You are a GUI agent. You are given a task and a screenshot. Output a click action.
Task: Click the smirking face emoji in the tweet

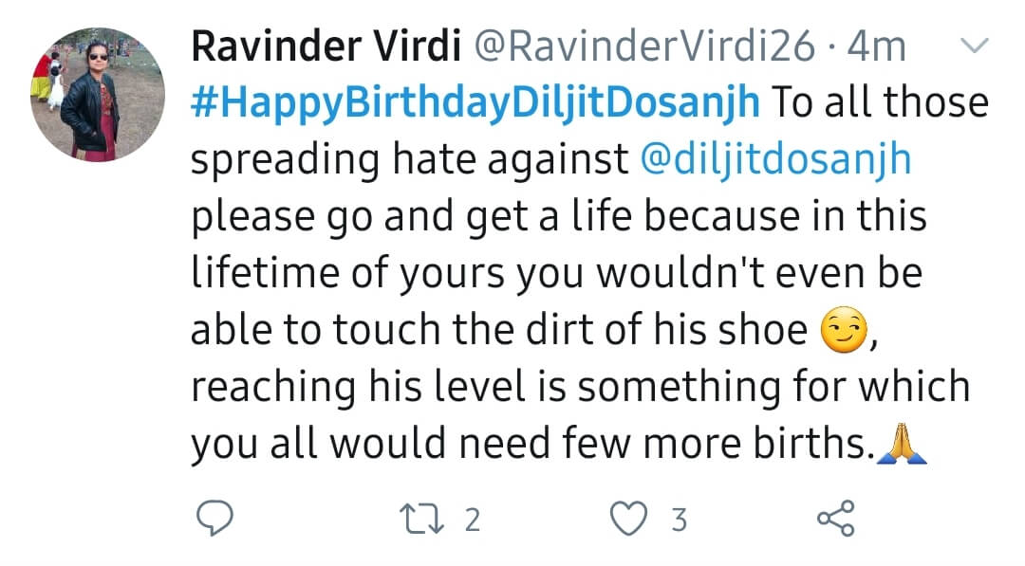pos(841,332)
